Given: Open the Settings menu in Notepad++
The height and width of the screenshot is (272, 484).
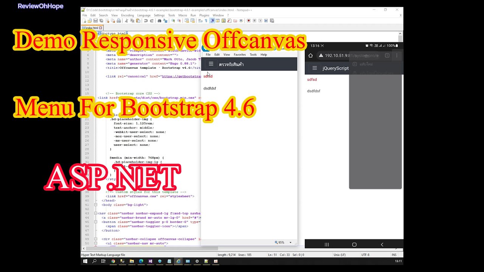Looking at the screenshot, I should pos(159,15).
